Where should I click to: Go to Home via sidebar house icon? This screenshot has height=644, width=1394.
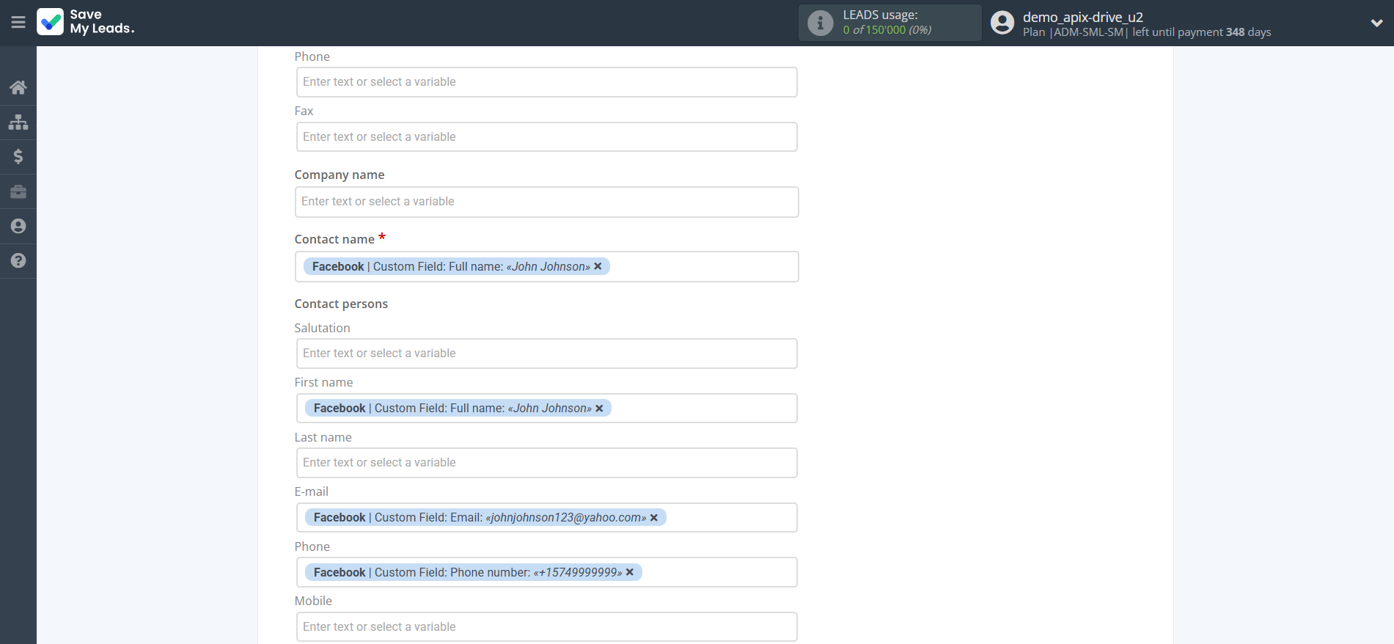(x=18, y=87)
